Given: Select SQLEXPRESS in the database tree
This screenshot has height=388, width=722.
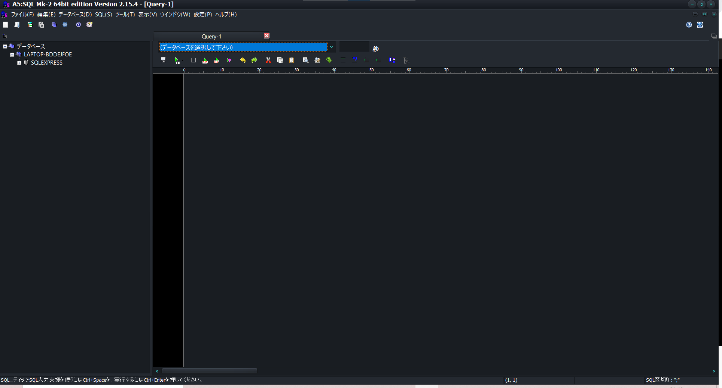Looking at the screenshot, I should click(47, 63).
